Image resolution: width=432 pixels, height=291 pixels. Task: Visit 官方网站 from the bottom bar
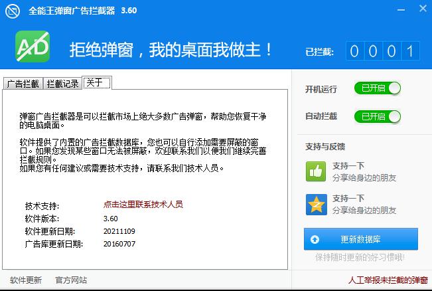(71, 280)
